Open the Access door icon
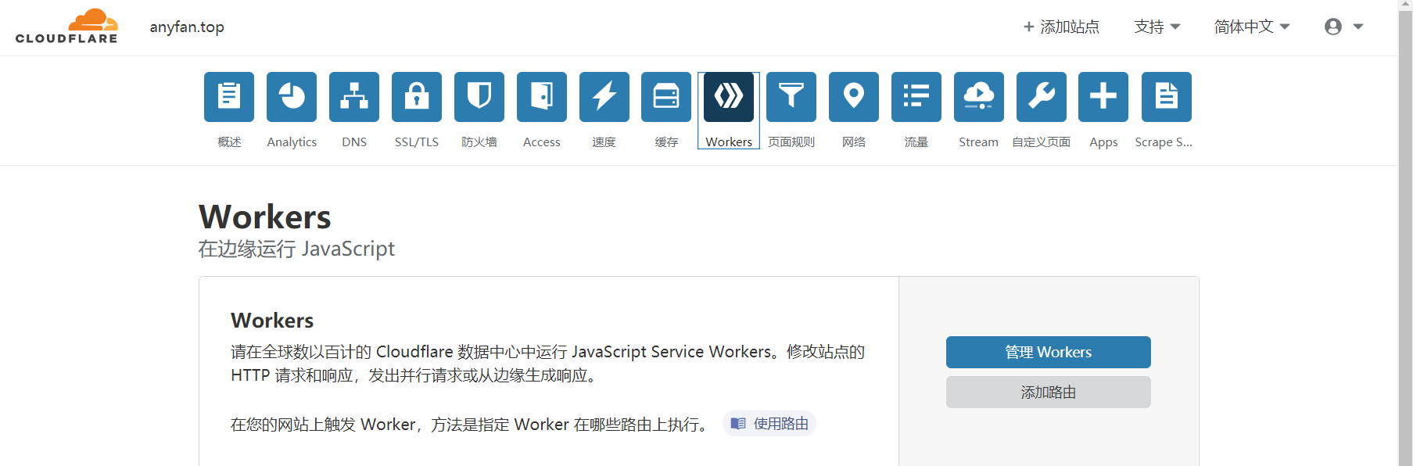 click(x=542, y=97)
